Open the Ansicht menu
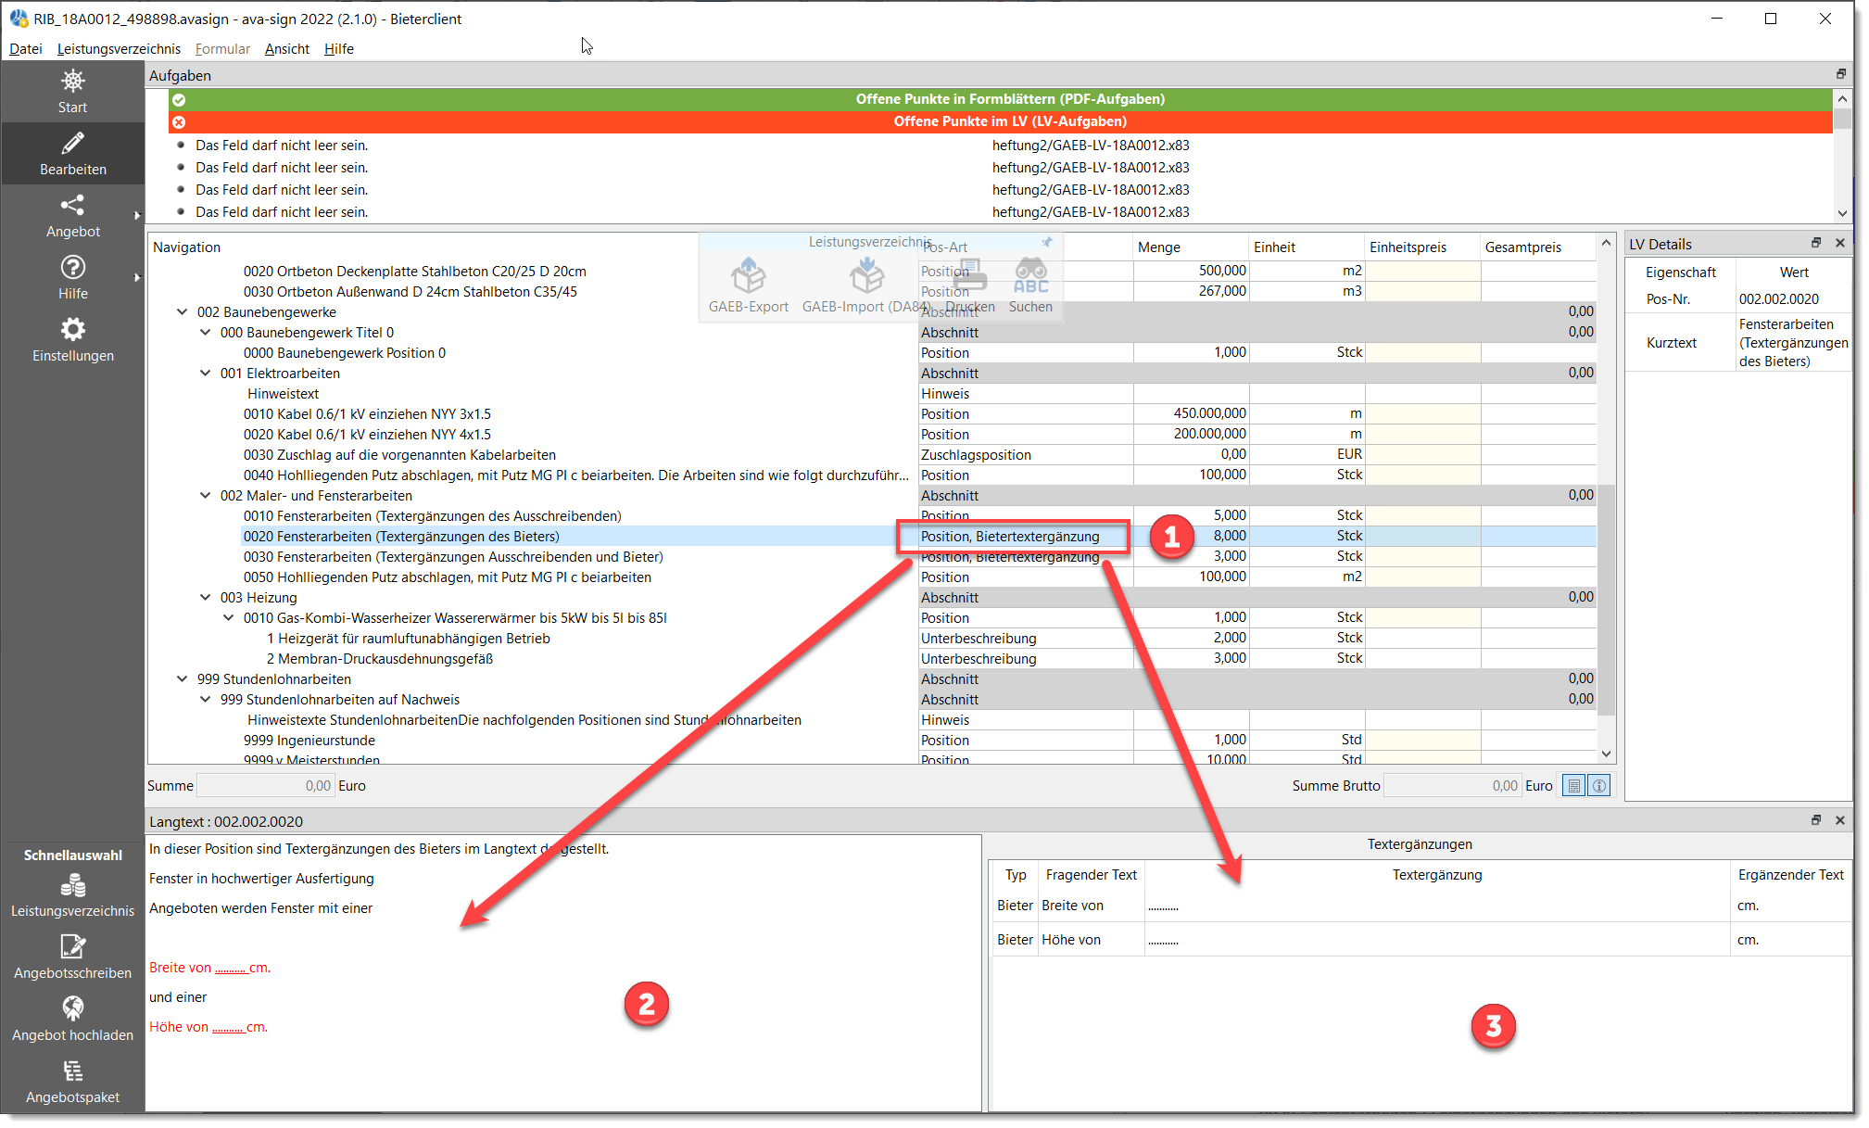The width and height of the screenshot is (1869, 1128). click(287, 48)
